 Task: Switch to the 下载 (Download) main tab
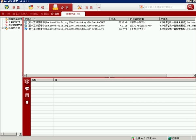tap(36, 7)
